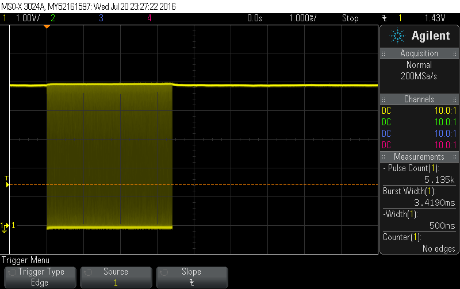The height and width of the screenshot is (289, 460).
Task: Click the orange trigger time reference triangle
Action: [47, 27]
